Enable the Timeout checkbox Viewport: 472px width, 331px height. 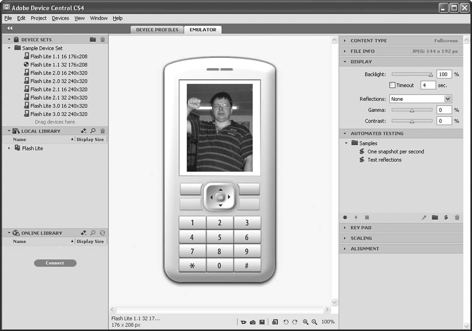click(x=393, y=86)
